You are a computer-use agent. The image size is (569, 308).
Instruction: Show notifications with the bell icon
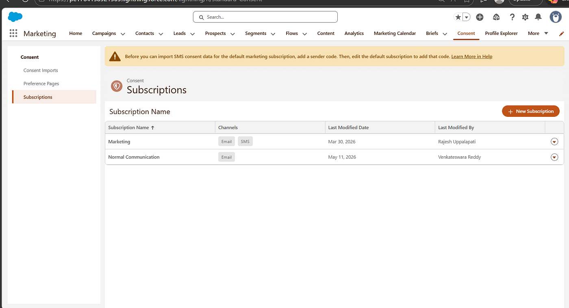point(538,17)
